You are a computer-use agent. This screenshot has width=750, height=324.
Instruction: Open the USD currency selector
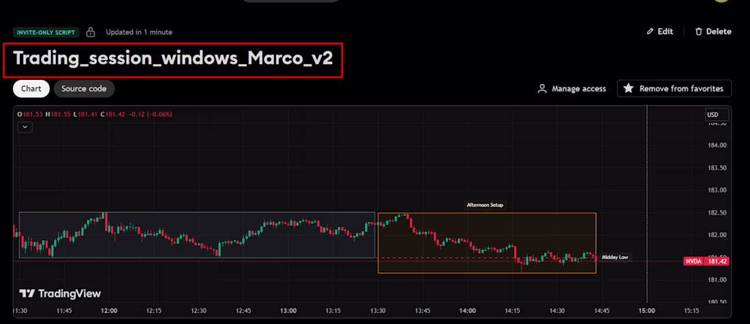(717, 115)
